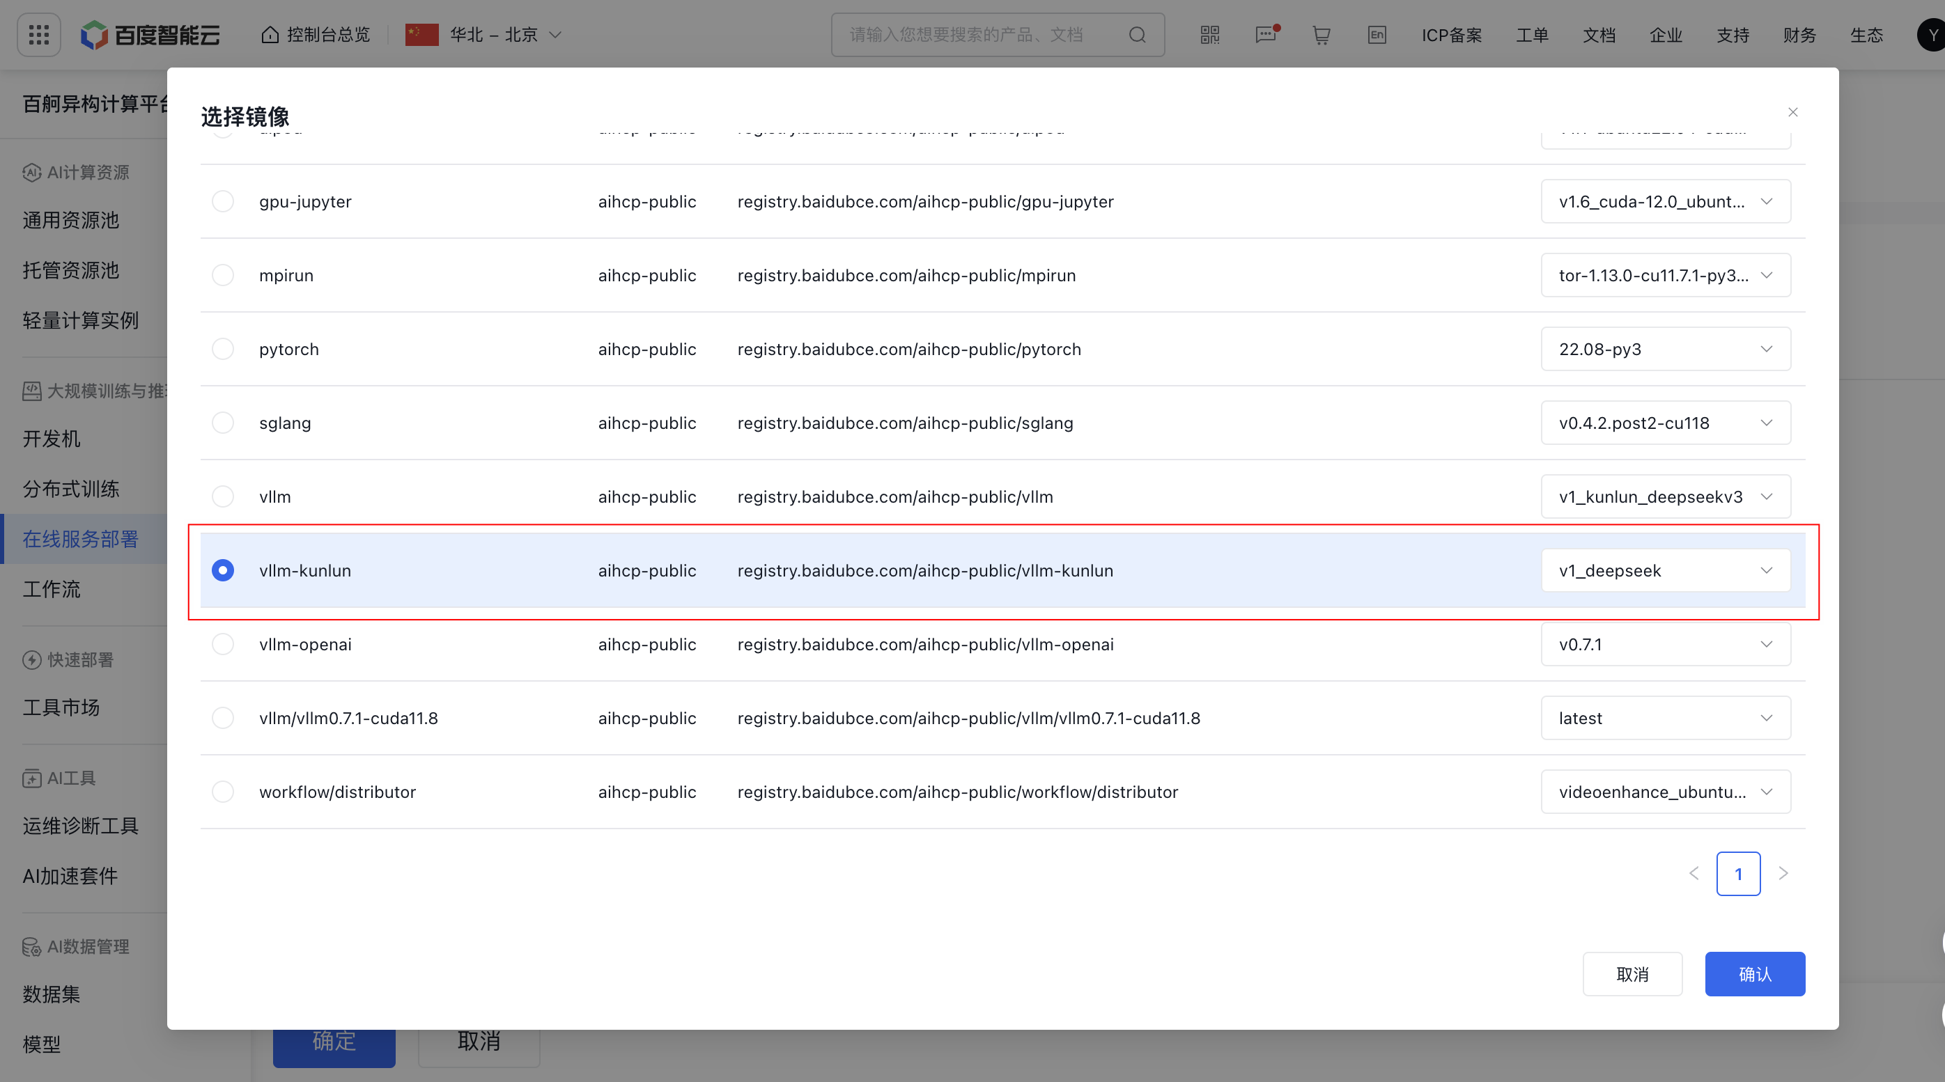Click the background 确定 button
Screen dimensions: 1945x1082
click(334, 1047)
